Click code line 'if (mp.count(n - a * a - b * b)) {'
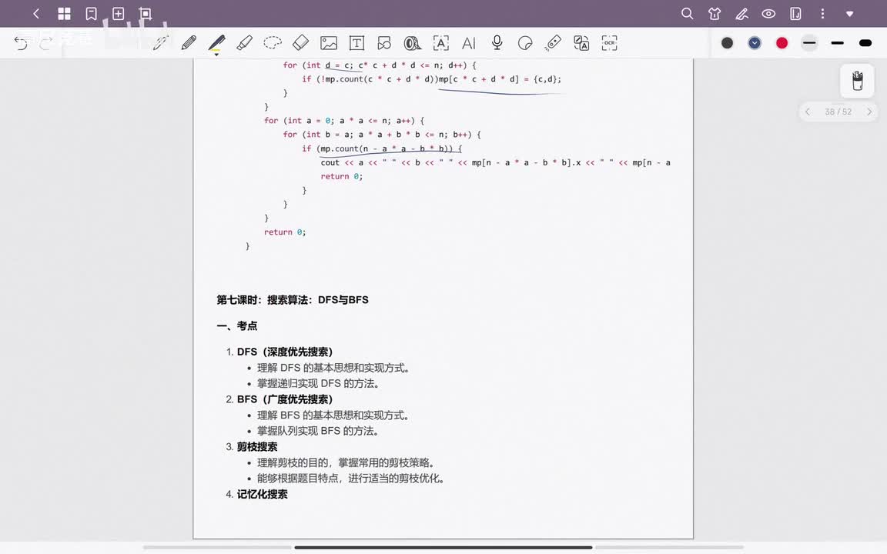887x554 pixels. pos(382,149)
